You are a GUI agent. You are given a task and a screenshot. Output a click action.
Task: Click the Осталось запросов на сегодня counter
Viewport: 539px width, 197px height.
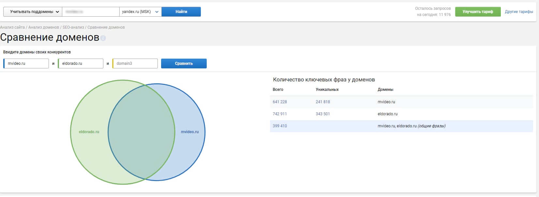click(x=433, y=12)
